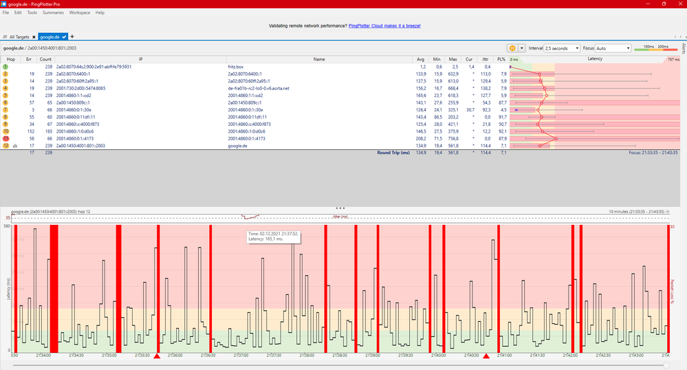Image resolution: width=687 pixels, height=370 pixels.
Task: Click the Latency graph column header
Action: (595, 58)
